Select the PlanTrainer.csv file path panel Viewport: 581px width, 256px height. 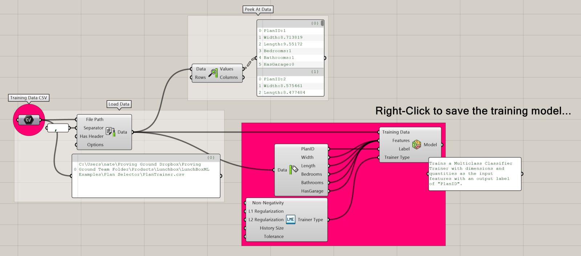click(x=146, y=176)
